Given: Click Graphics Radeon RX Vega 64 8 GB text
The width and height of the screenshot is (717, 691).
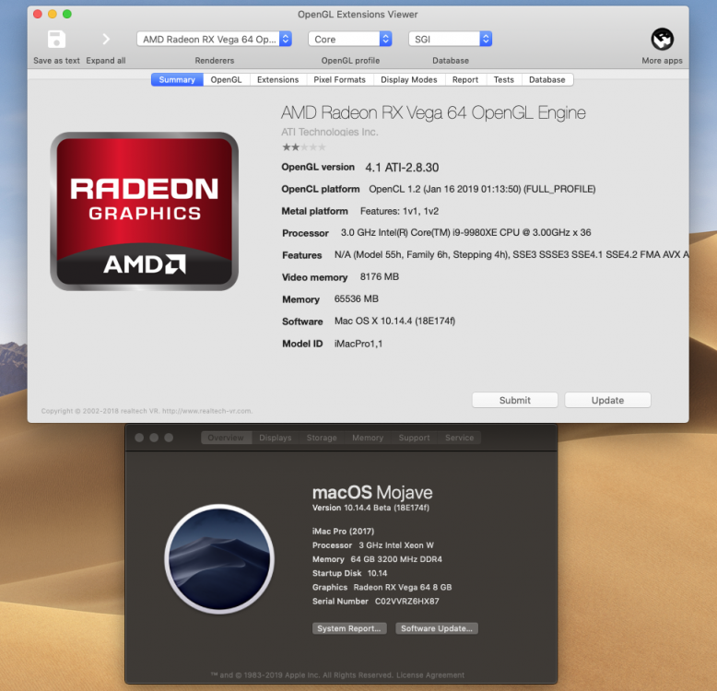Looking at the screenshot, I should 382,587.
